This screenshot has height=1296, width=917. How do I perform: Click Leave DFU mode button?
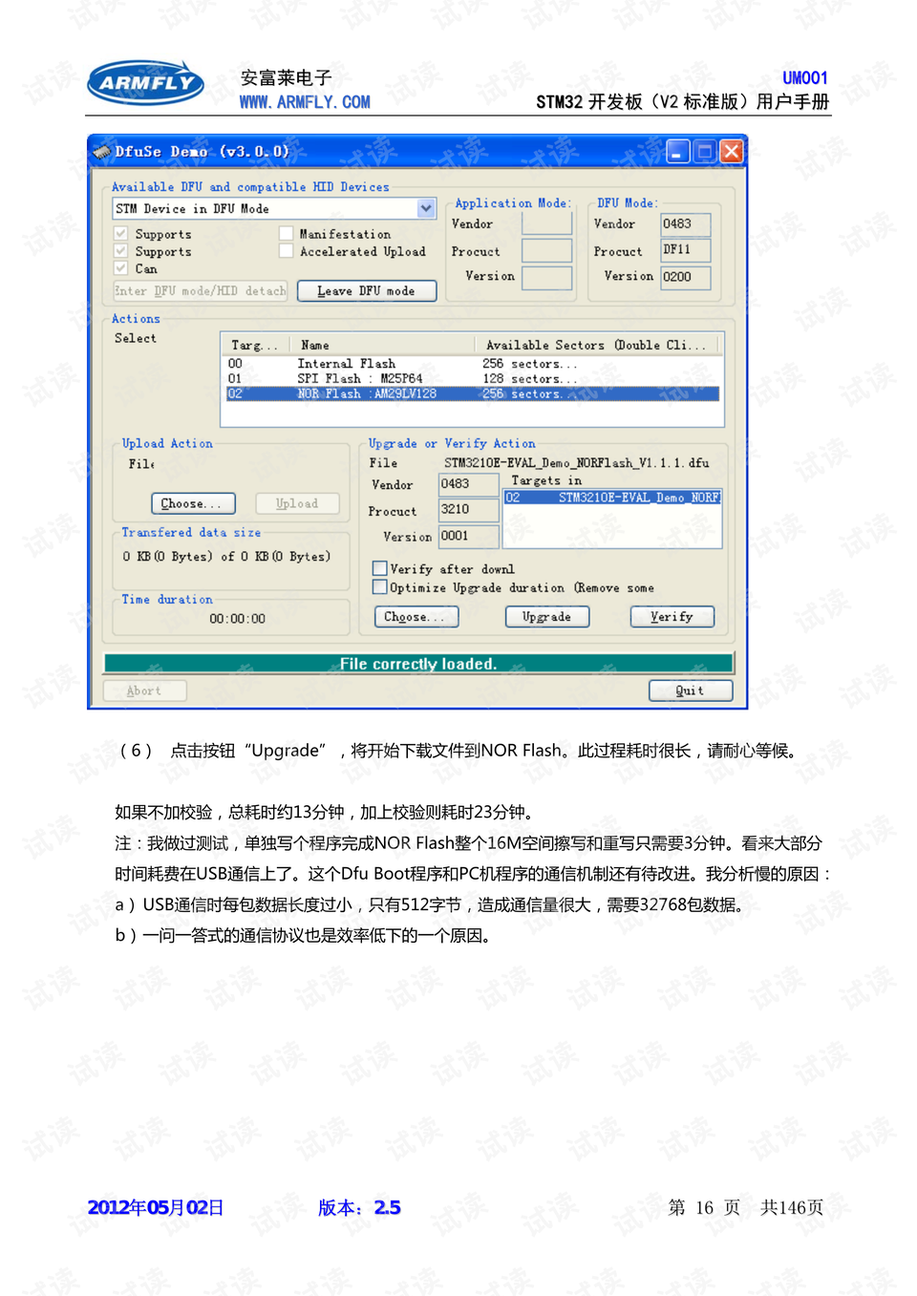pyautogui.click(x=367, y=290)
